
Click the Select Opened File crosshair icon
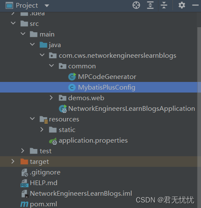pos(136,6)
